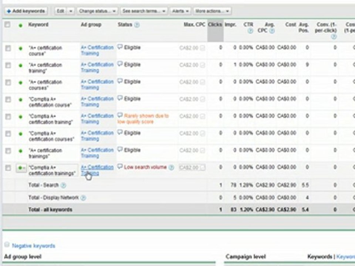
Task: Click status dot for "A+ certification training"
Action: 21,66
